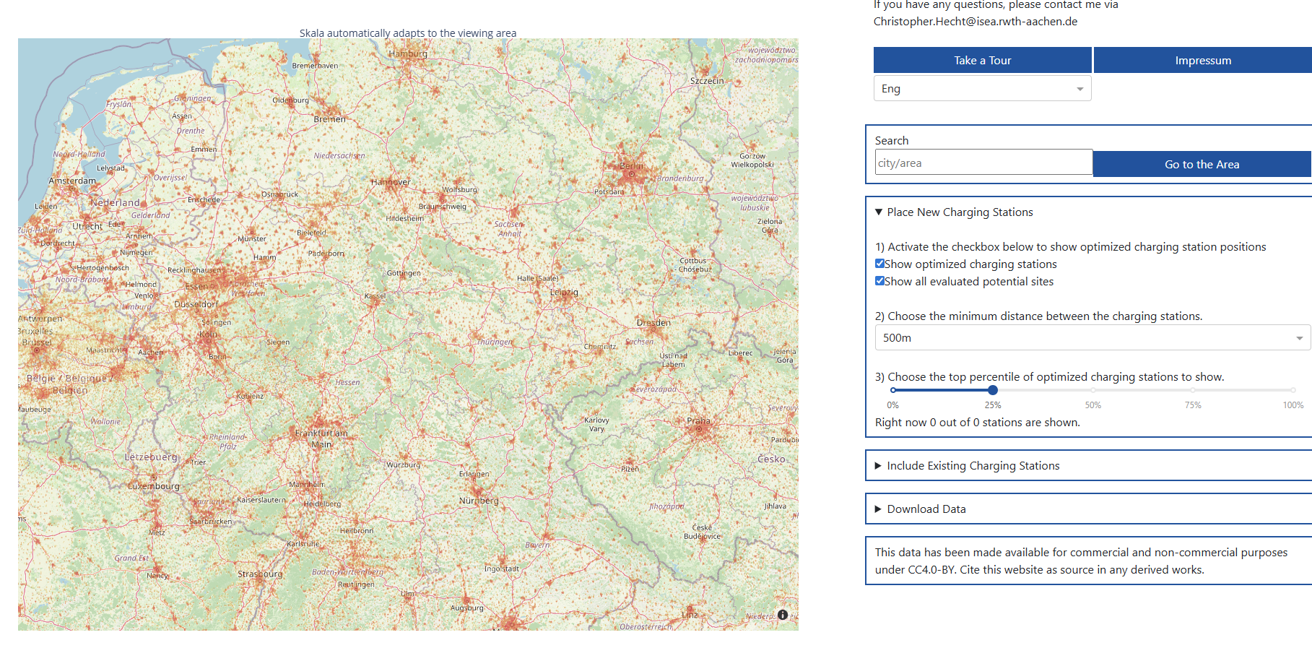Click the Take a Tour button
The image size is (1312, 648).
982,61
